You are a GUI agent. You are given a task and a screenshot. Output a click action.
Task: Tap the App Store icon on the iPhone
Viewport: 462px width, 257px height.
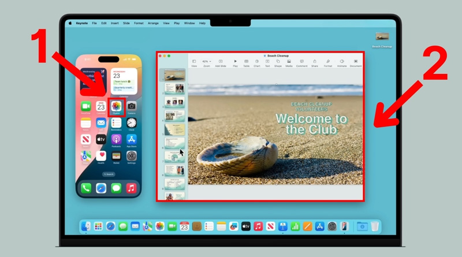pyautogui.click(x=132, y=139)
